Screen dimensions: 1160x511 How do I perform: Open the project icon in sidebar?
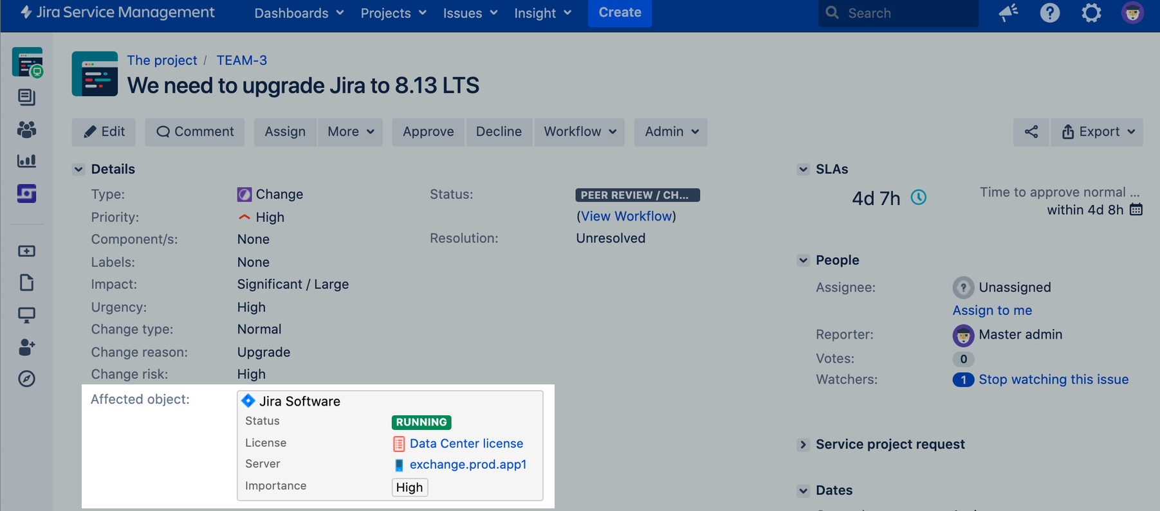pos(27,62)
